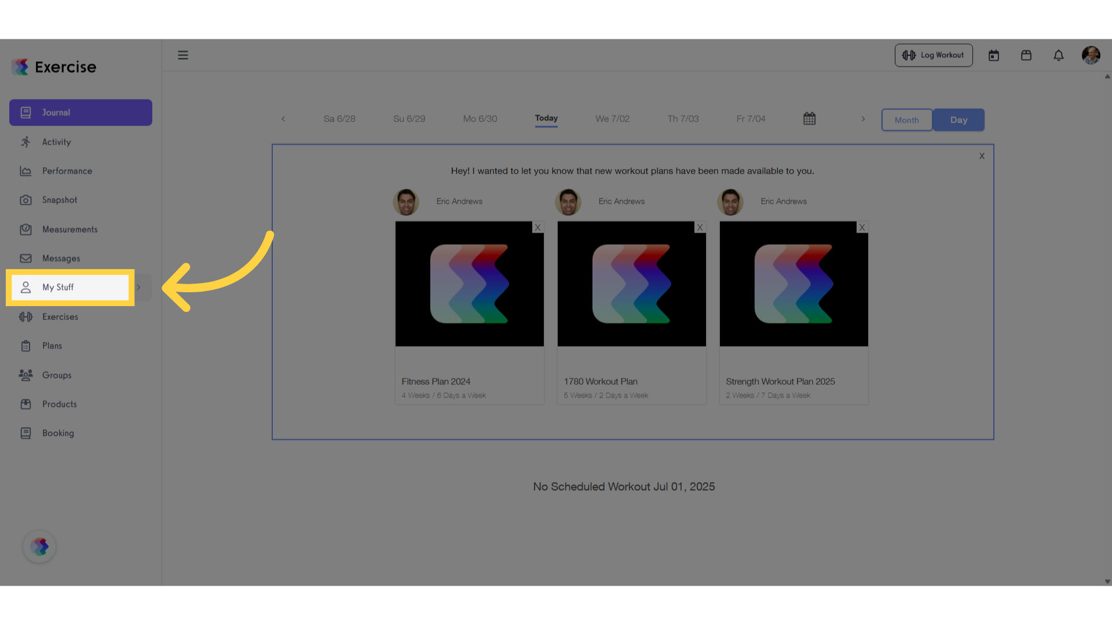Screen dimensions: 1112x625
Task: Open the Fitness Plan 2024 thumbnail
Action: coord(470,284)
